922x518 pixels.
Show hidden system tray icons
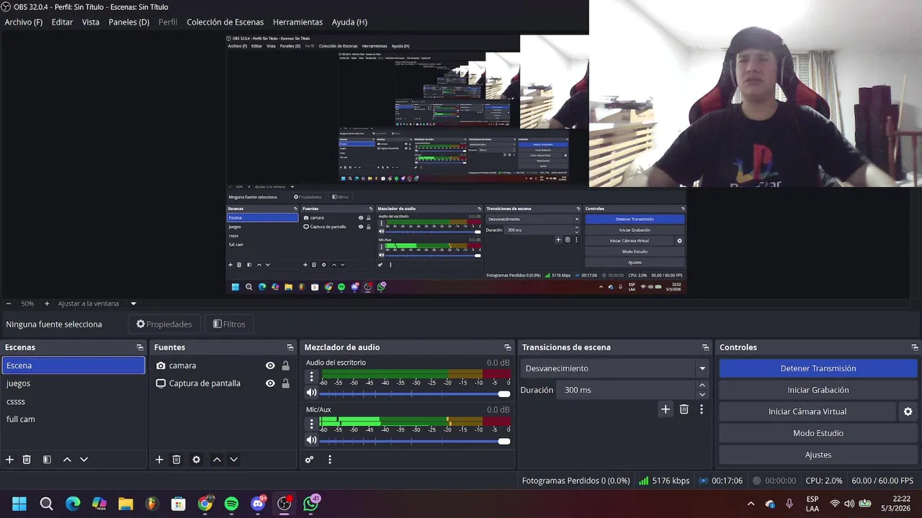tap(751, 504)
